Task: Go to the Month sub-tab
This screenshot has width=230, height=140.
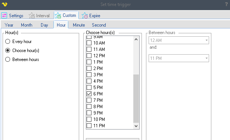Action: pos(27,25)
